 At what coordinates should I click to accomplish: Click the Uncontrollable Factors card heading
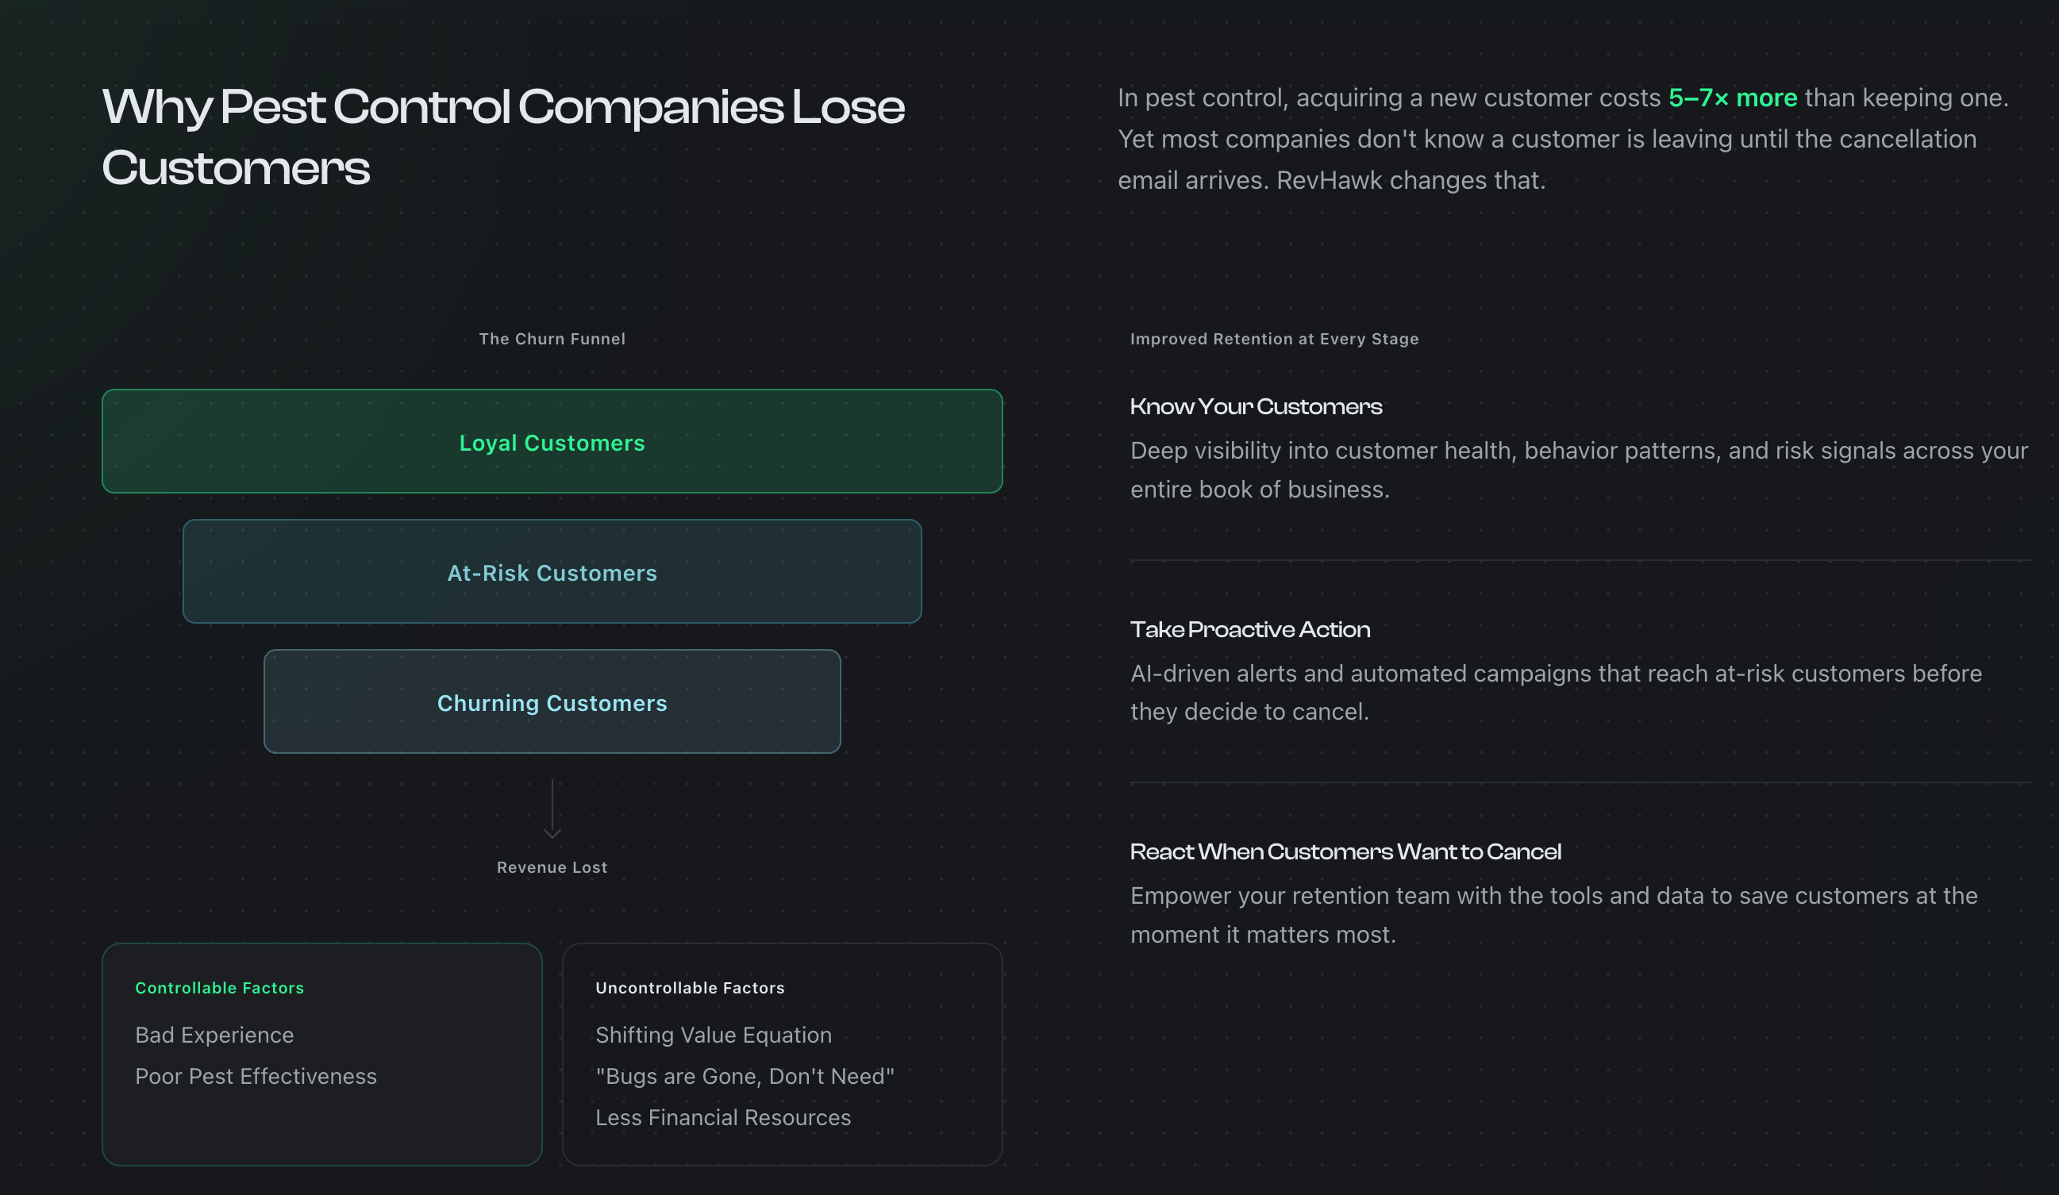tap(690, 988)
